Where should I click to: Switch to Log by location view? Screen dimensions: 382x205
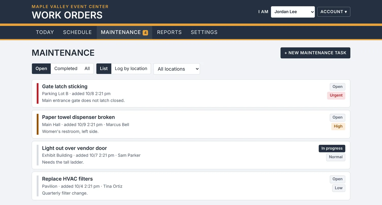click(131, 69)
